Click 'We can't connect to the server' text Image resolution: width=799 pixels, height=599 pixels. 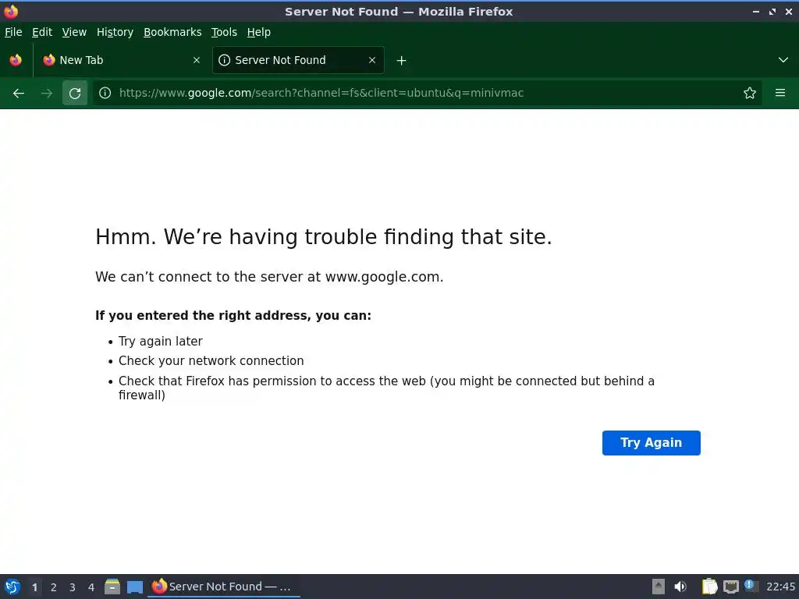pyautogui.click(x=269, y=277)
